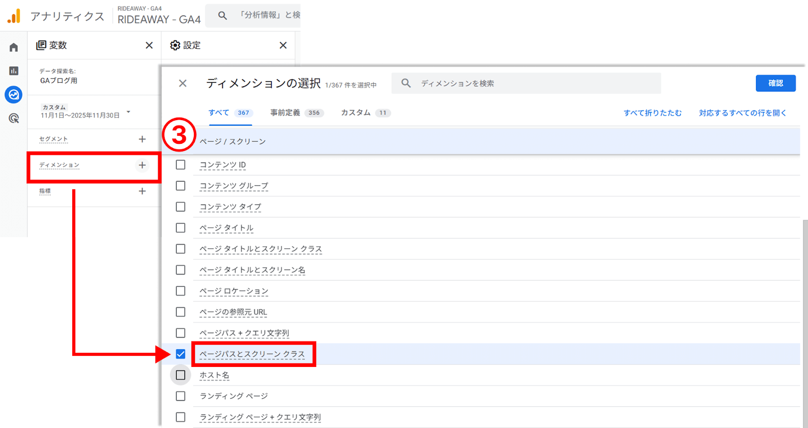Switch to the 事前定義 tab
Screen dimensions: 808x428
295,113
